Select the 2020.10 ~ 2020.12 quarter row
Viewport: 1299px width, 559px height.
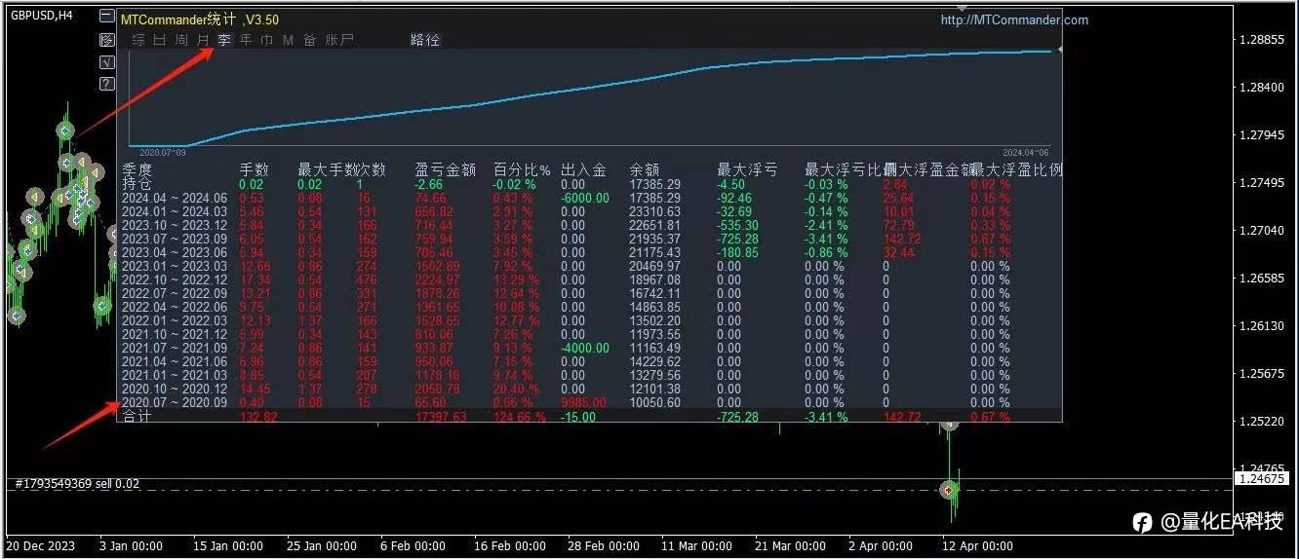pos(588,389)
